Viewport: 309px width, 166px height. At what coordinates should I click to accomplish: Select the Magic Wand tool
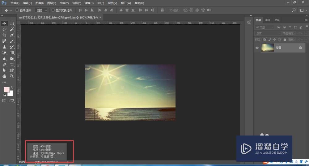12,29
